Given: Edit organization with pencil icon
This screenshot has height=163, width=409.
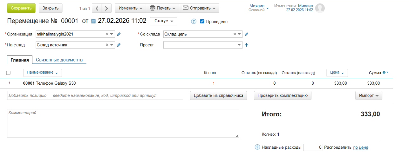Looking at the screenshot, I should pyautogui.click(x=119, y=34).
